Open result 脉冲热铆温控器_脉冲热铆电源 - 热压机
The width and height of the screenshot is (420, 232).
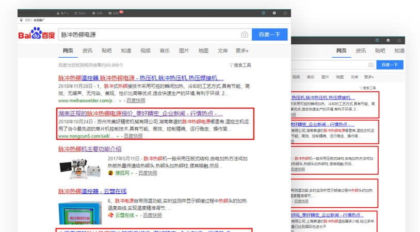pyautogui.click(x=141, y=78)
